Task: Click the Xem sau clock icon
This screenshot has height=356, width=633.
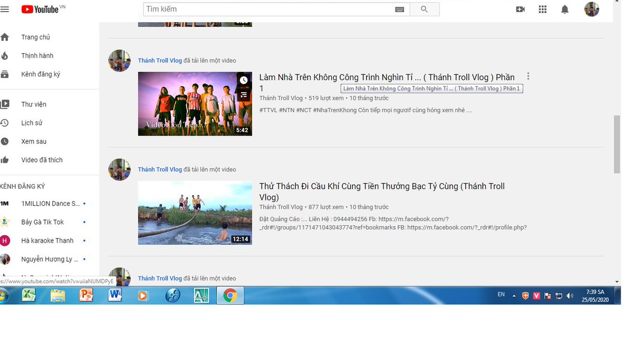Action: pos(5,141)
